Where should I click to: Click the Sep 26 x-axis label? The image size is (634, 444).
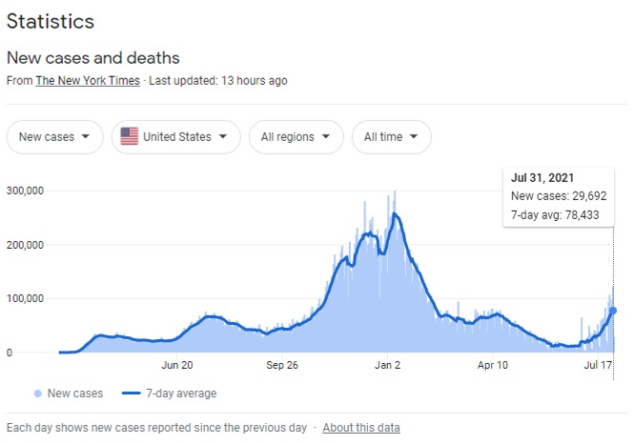(x=282, y=365)
